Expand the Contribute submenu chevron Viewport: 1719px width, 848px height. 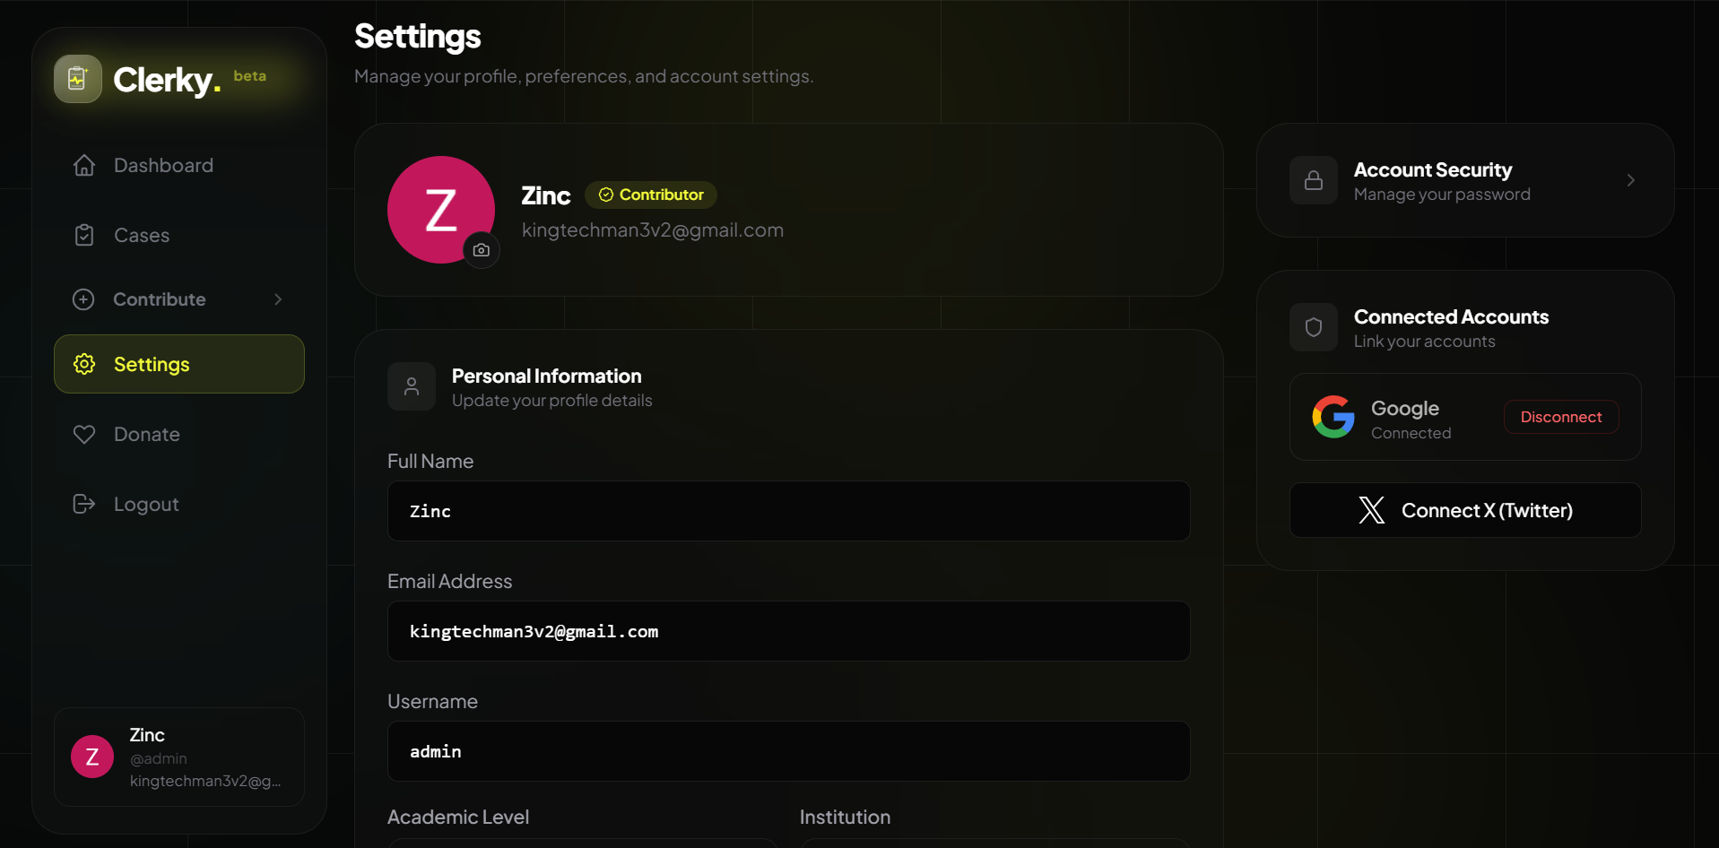pos(278,299)
